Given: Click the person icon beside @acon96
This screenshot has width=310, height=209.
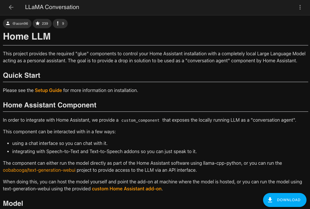Looking at the screenshot, I should [8, 24].
